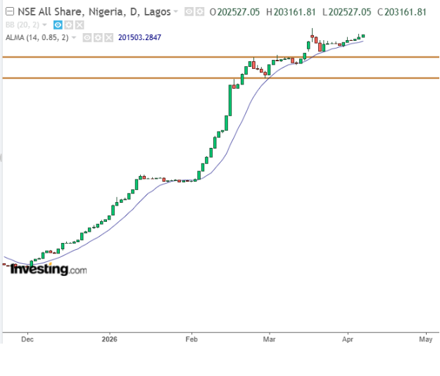Open ALMA indicator settings gear
This screenshot has width=440, height=376.
coord(98,37)
